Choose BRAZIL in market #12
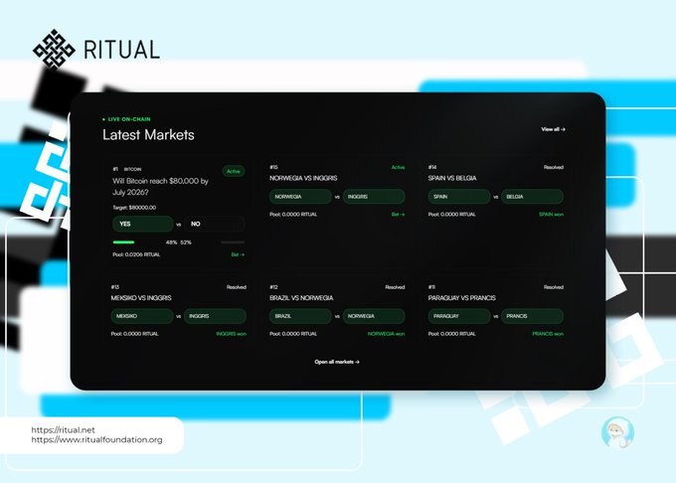 point(300,316)
